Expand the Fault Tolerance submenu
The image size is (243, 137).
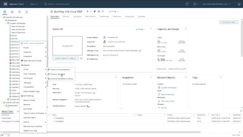click(x=33, y=74)
